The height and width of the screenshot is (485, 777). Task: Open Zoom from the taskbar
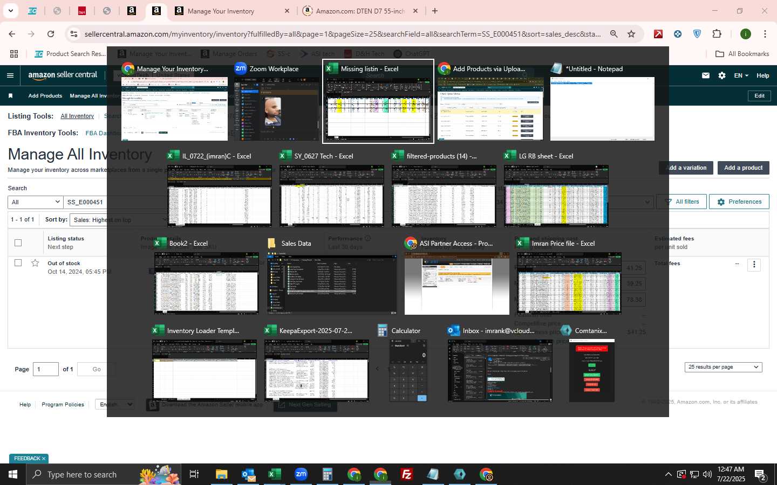pos(301,474)
